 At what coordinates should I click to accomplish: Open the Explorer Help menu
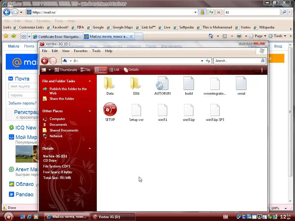(109, 51)
